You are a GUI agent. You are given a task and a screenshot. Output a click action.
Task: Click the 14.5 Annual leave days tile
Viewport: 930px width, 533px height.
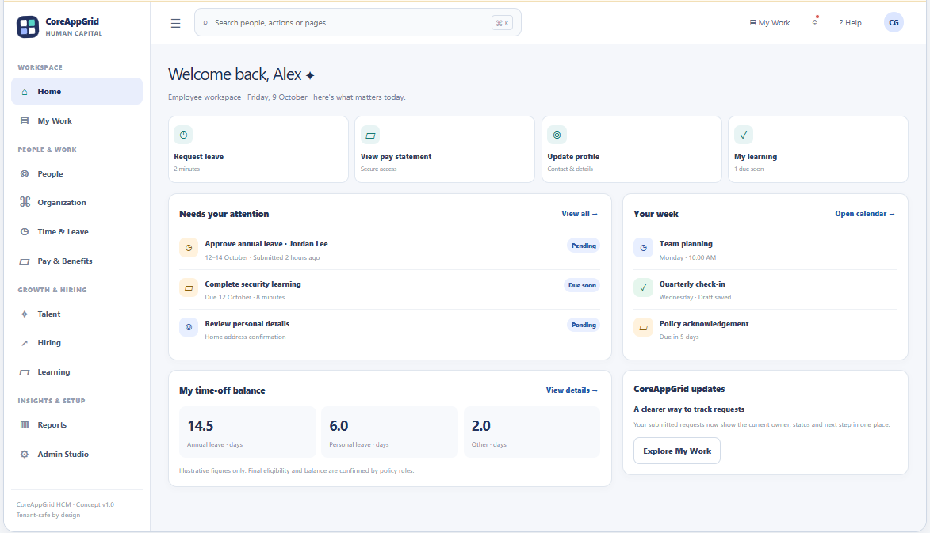[247, 432]
